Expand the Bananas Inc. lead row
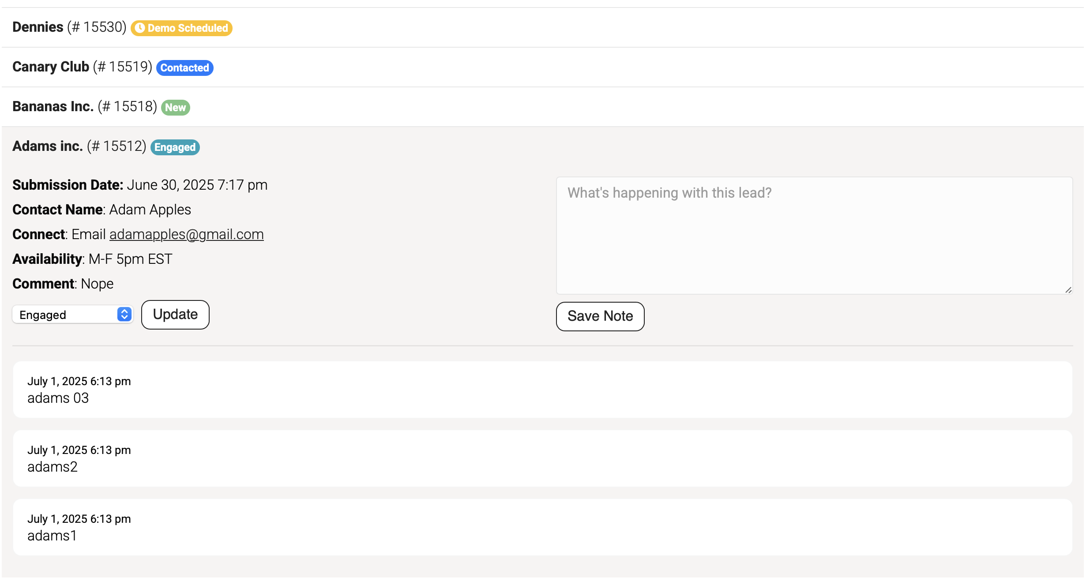Screen dimensions: 1090x585 543,107
